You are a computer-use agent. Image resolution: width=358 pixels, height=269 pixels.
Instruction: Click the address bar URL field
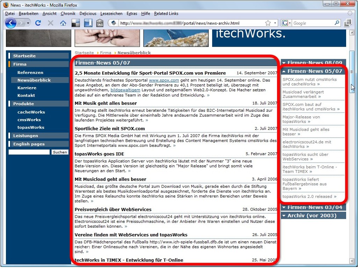click(191, 23)
